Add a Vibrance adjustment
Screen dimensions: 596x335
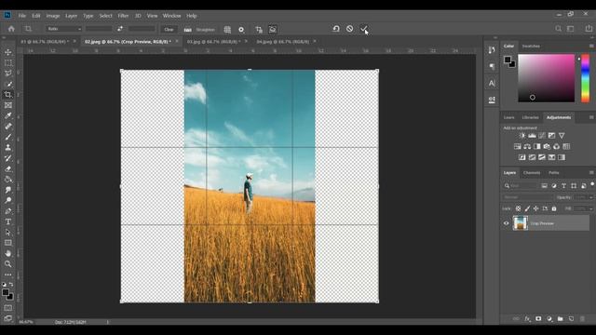click(x=562, y=136)
